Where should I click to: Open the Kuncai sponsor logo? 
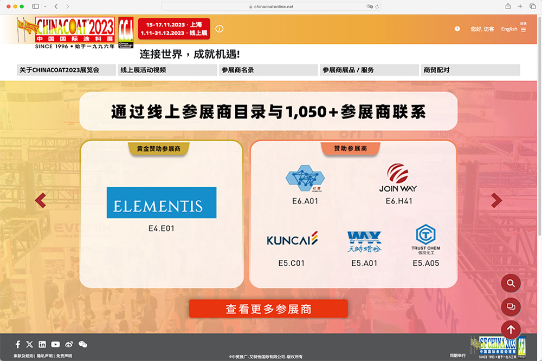click(292, 239)
